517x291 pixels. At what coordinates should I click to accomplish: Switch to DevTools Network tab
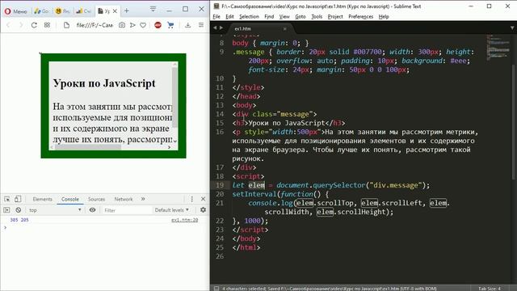pos(124,200)
